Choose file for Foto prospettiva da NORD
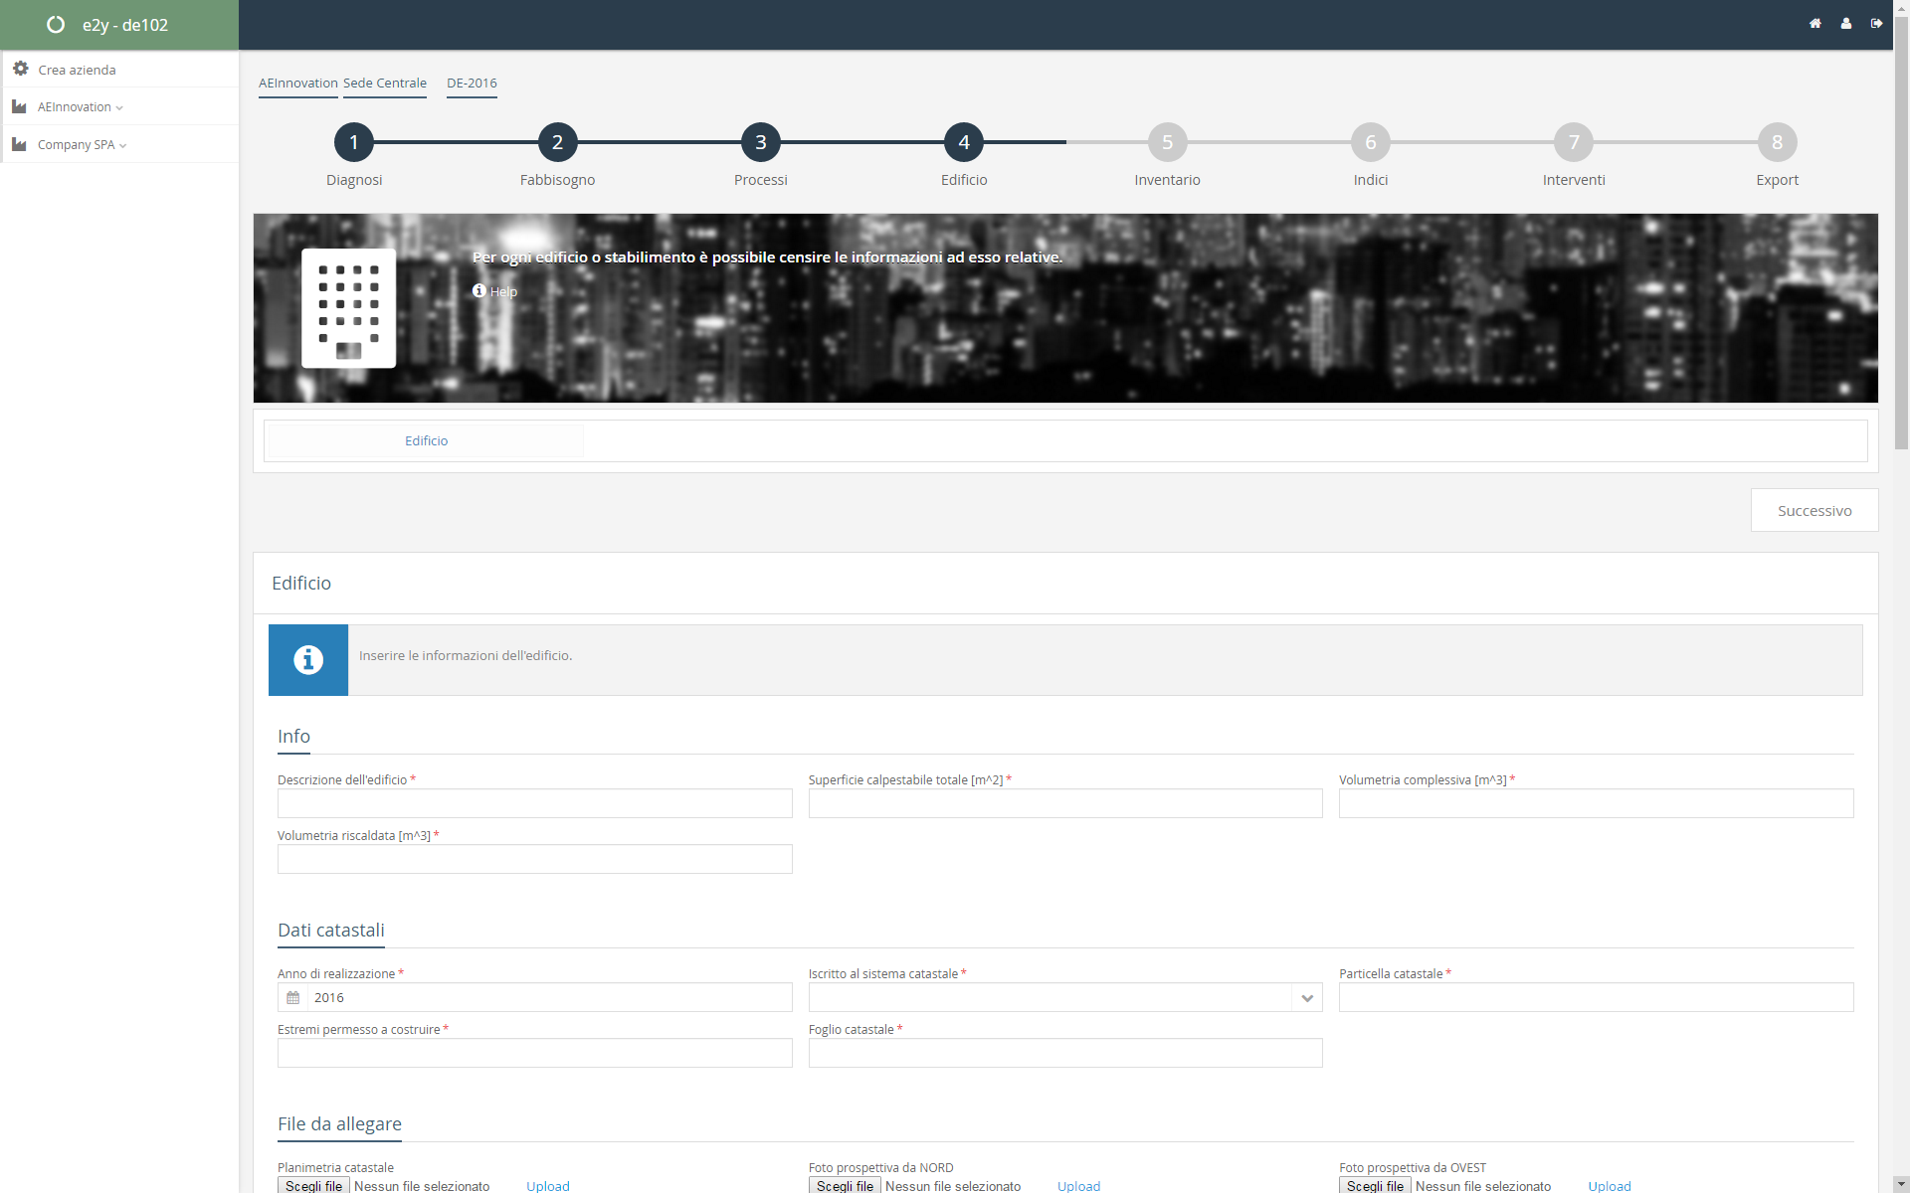 [x=845, y=1185]
